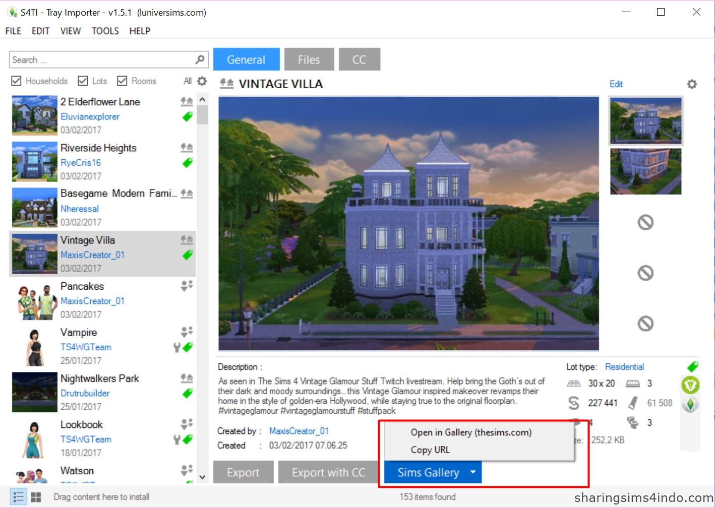Click the '153 items found' status text
This screenshot has height=508, width=715.
(428, 497)
